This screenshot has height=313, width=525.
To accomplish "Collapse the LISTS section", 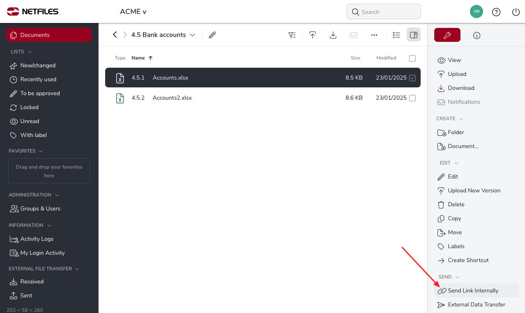I will click(21, 52).
